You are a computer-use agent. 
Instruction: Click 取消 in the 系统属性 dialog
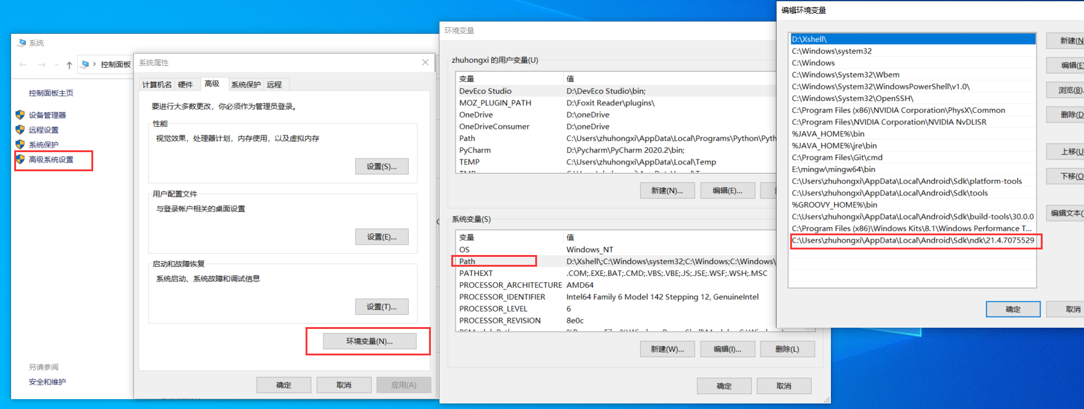344,385
